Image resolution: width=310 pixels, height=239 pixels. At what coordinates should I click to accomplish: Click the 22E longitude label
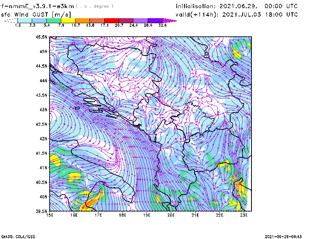[220, 215]
